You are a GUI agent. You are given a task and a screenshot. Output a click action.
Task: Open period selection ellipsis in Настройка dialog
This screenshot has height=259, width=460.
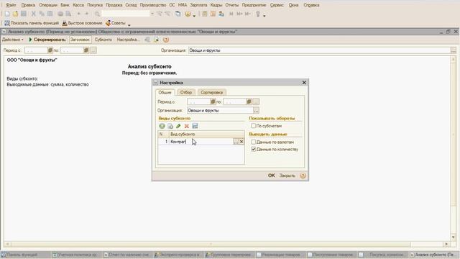pyautogui.click(x=256, y=101)
